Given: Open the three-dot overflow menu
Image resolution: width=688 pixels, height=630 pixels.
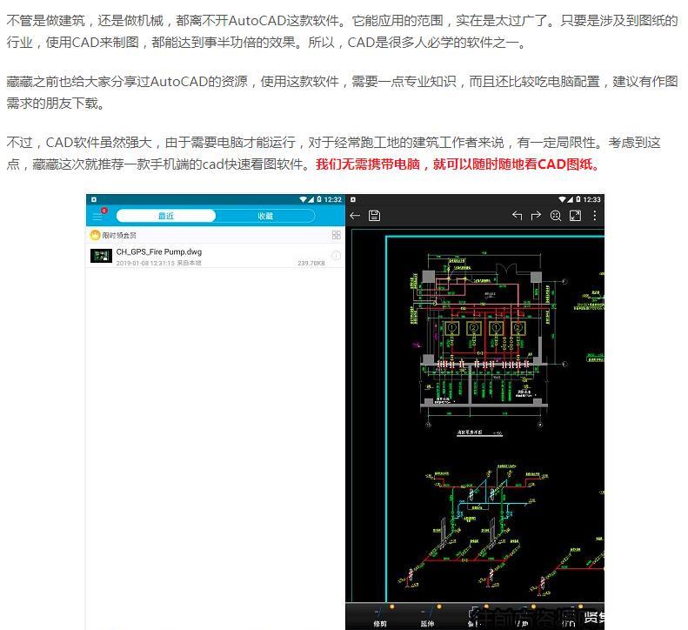Looking at the screenshot, I should 595,216.
